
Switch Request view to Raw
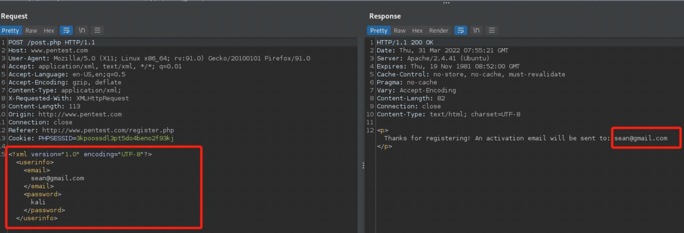[x=31, y=30]
